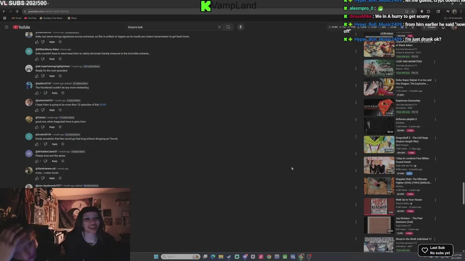
Task: Click the Windows taskbar search box
Action: tap(181, 257)
